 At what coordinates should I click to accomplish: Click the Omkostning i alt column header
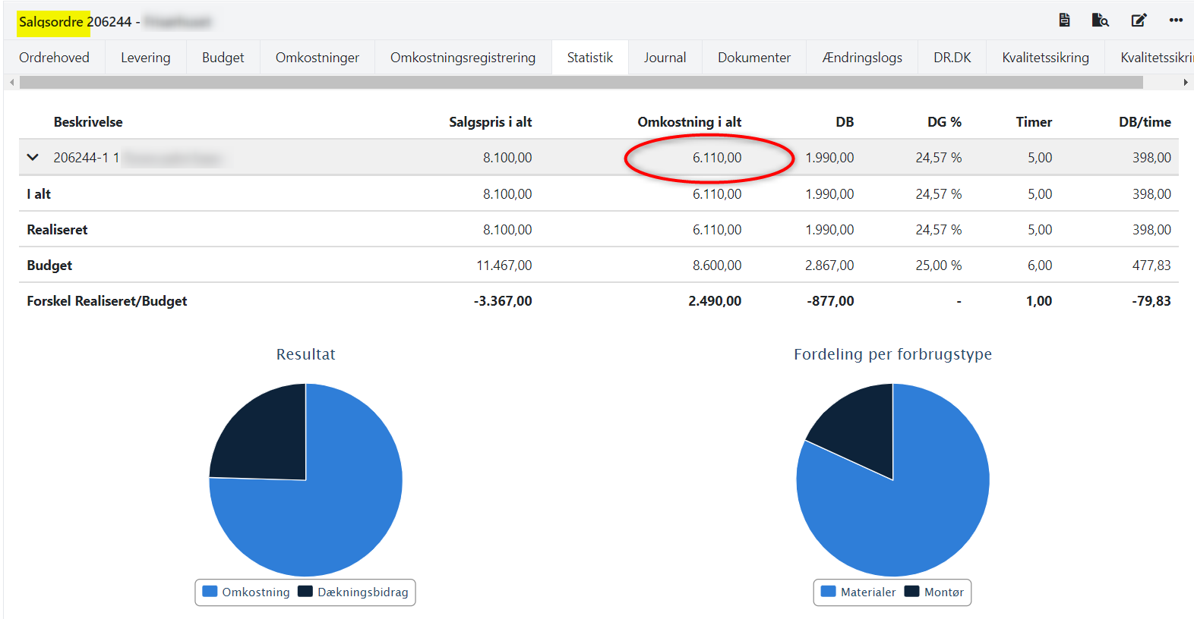coord(689,122)
